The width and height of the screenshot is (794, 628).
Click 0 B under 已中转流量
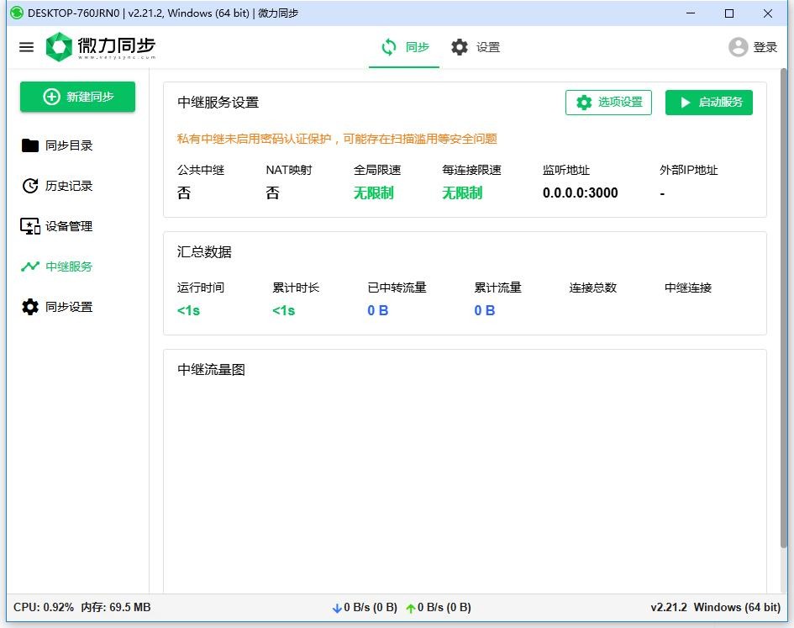tap(378, 310)
